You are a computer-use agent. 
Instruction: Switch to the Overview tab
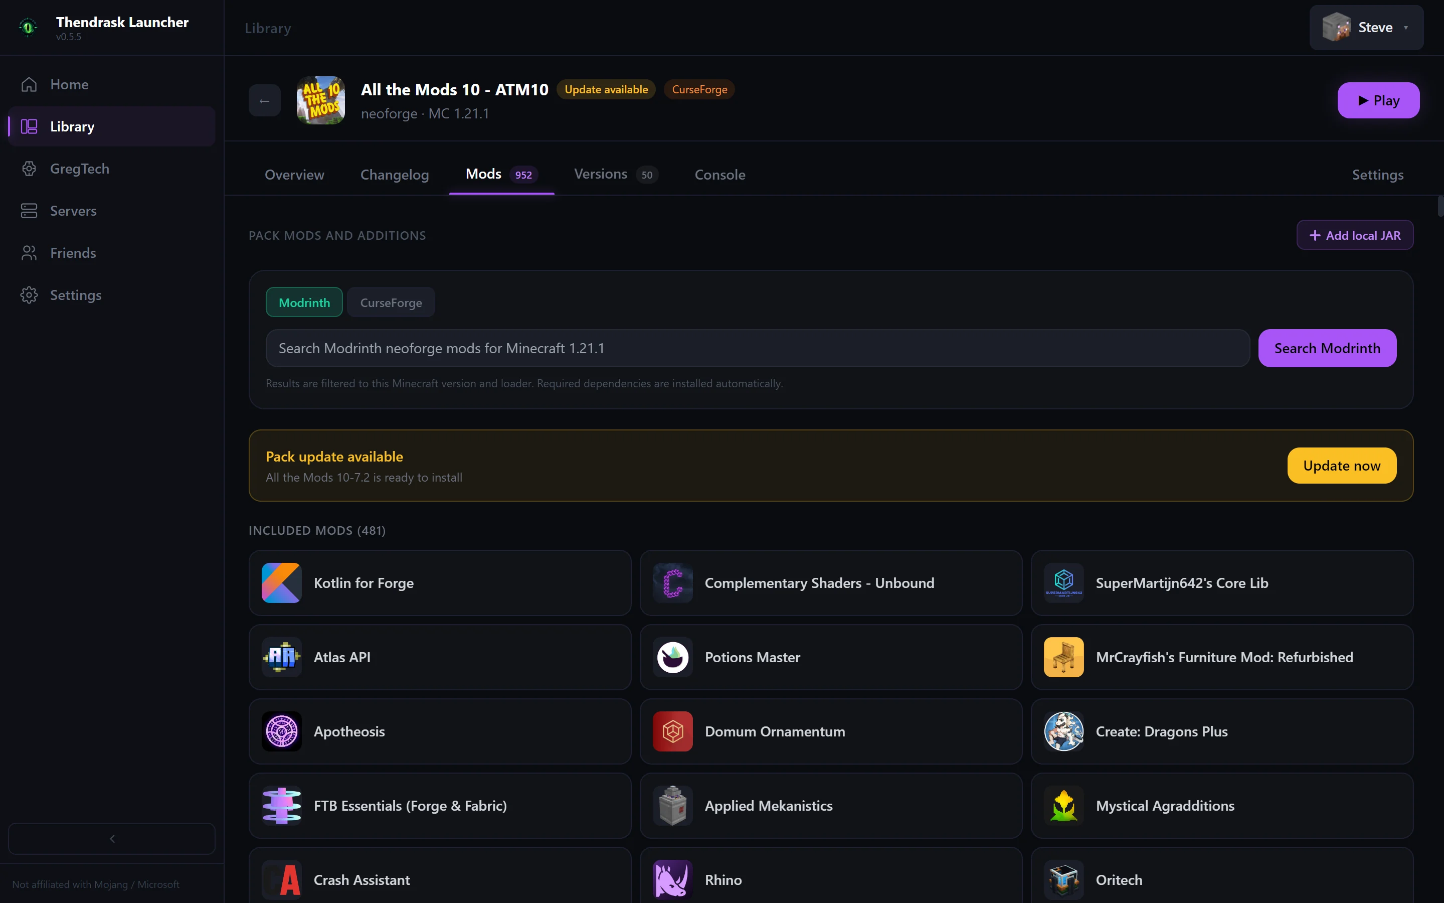tap(294, 175)
